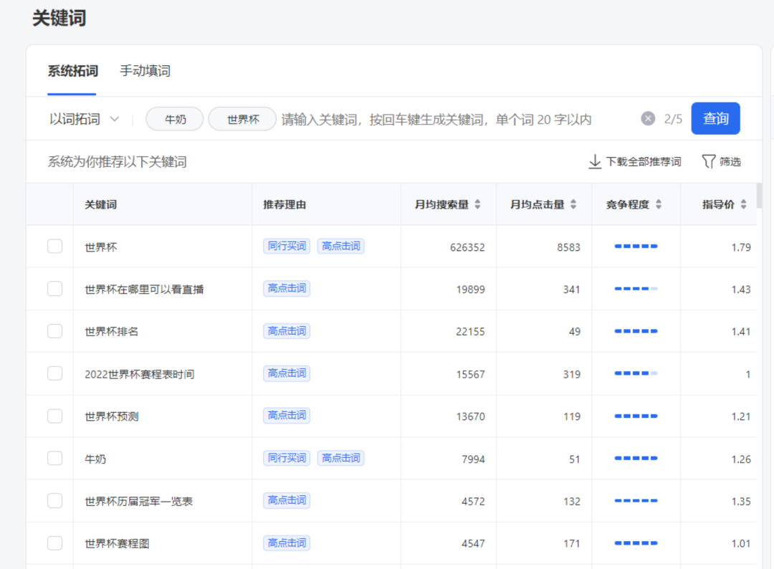This screenshot has width=774, height=569.
Task: Switch to the 手动填词 tab
Action: tap(144, 72)
